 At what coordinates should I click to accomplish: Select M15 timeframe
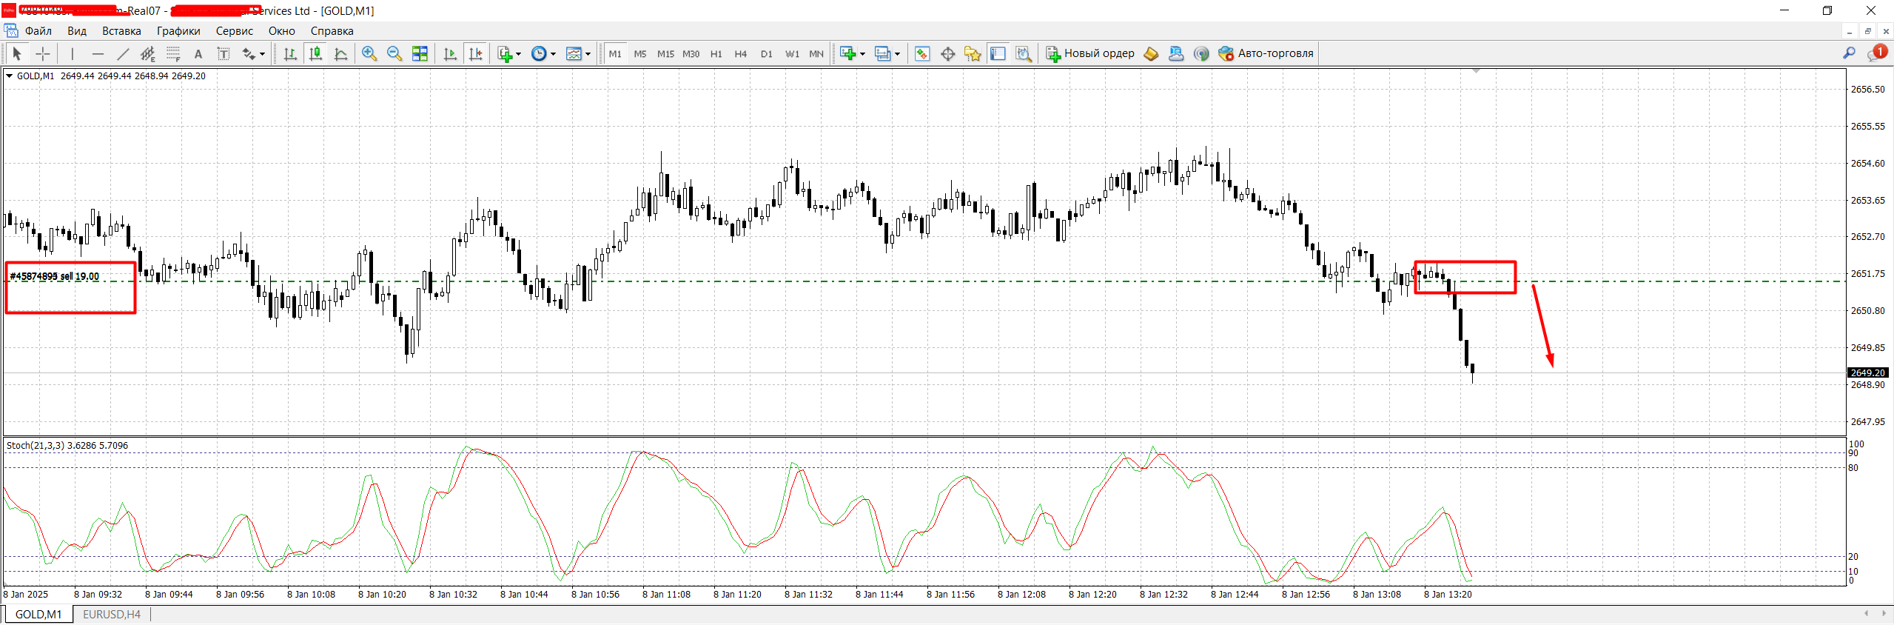(665, 53)
